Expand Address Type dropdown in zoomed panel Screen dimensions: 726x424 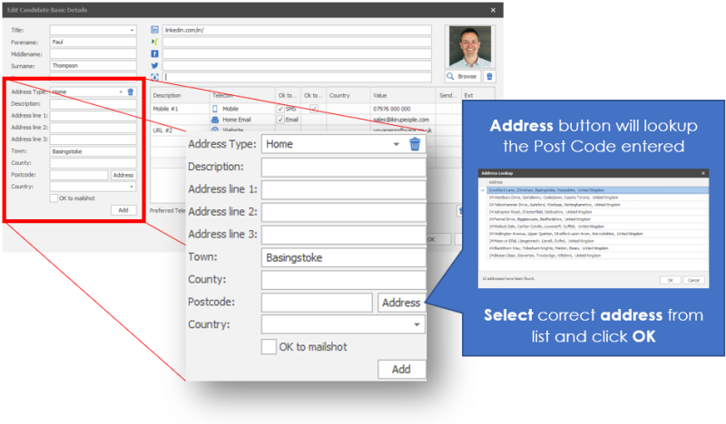[396, 144]
